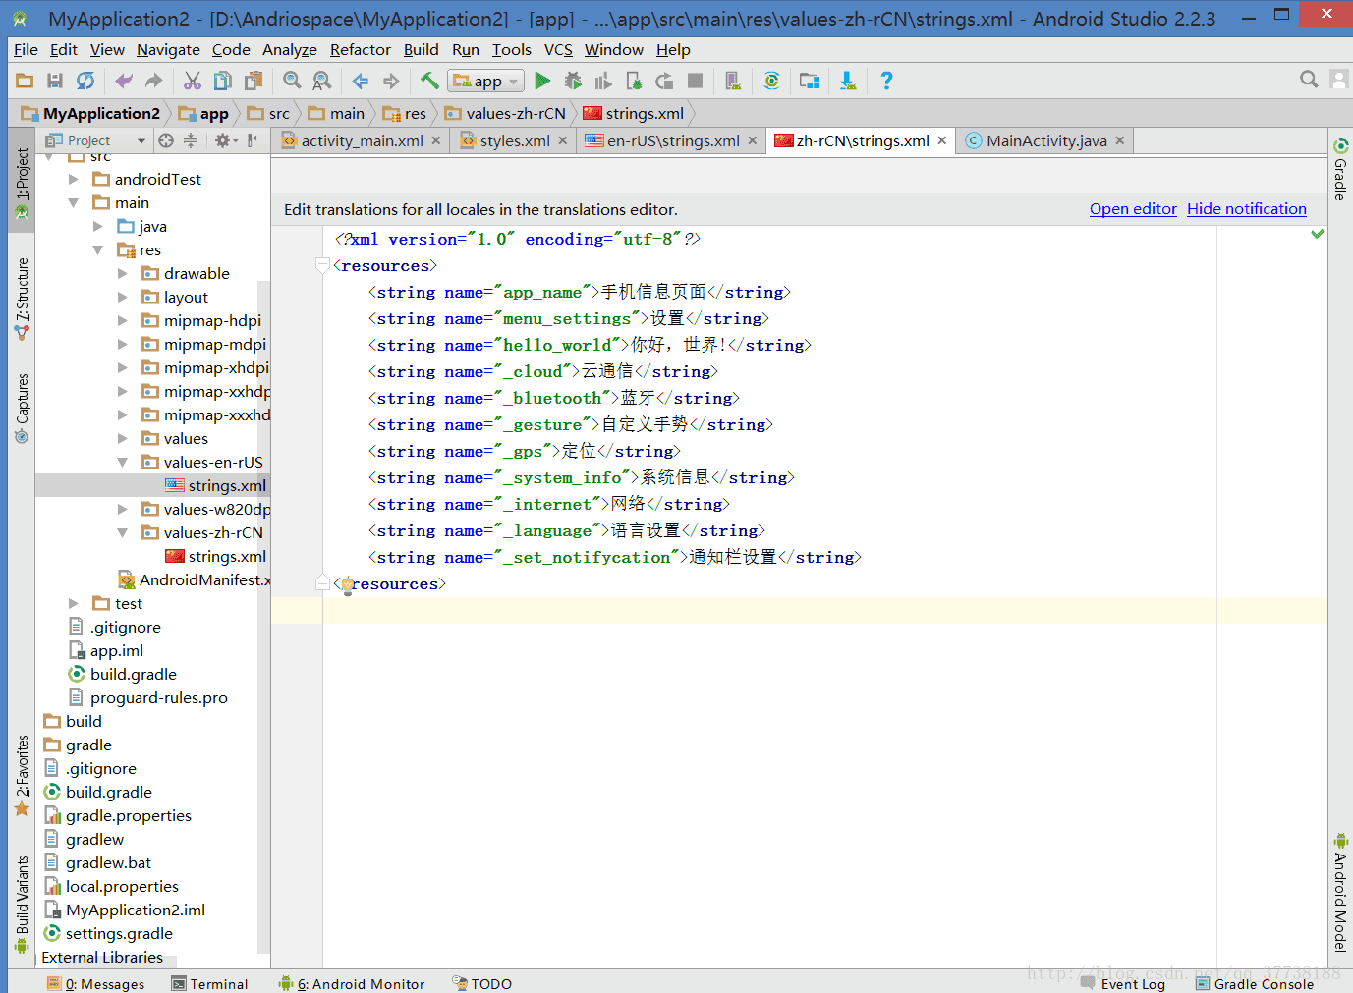The width and height of the screenshot is (1353, 993).
Task: Collapse the main folder
Action: point(74,202)
